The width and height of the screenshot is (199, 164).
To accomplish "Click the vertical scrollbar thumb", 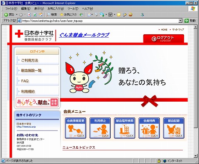I will click(x=195, y=78).
